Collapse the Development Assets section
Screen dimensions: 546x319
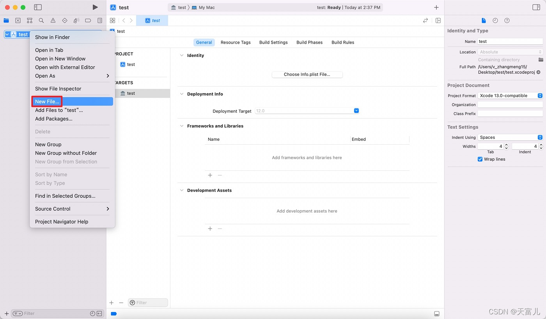tap(181, 190)
